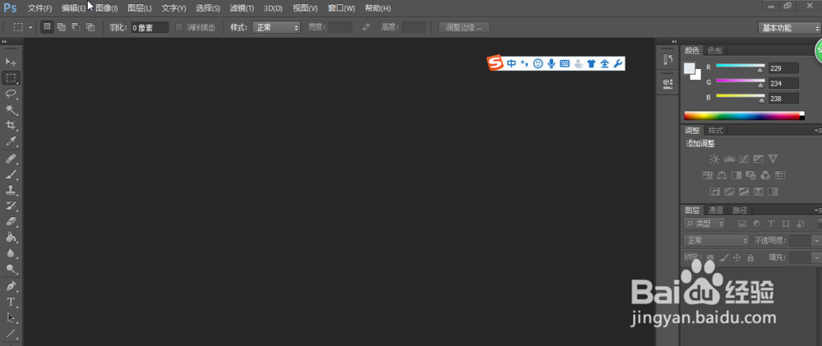Choose Subtract from Selection mode
Image resolution: width=822 pixels, height=346 pixels.
click(76, 27)
